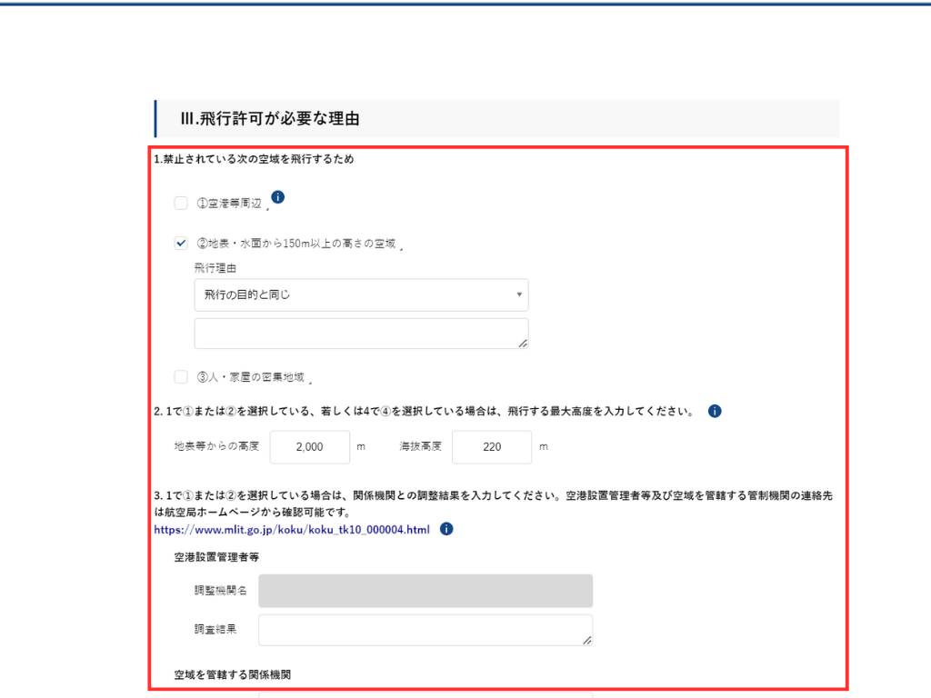Click the dropdown arrow of 飛行理由 select

[518, 294]
